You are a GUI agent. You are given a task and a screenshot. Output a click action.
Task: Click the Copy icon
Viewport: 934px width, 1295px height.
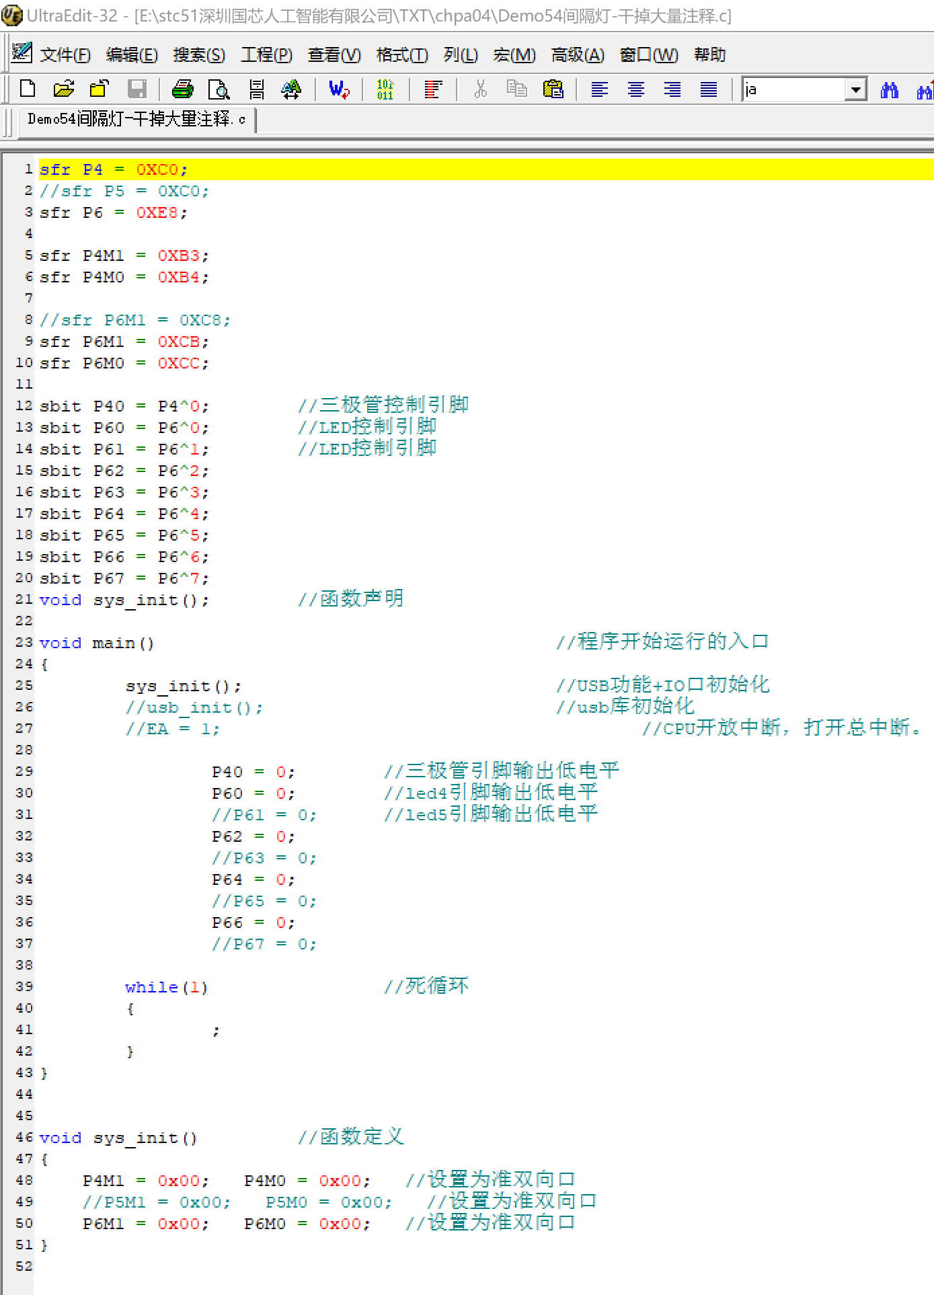click(x=516, y=89)
